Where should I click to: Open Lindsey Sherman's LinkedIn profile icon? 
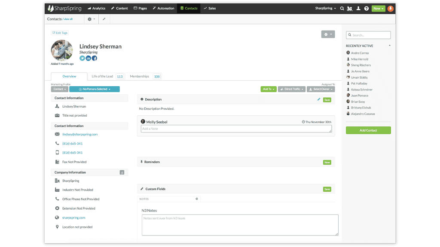tap(89, 58)
